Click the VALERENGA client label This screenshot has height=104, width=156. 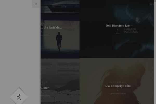click(x=48, y=24)
